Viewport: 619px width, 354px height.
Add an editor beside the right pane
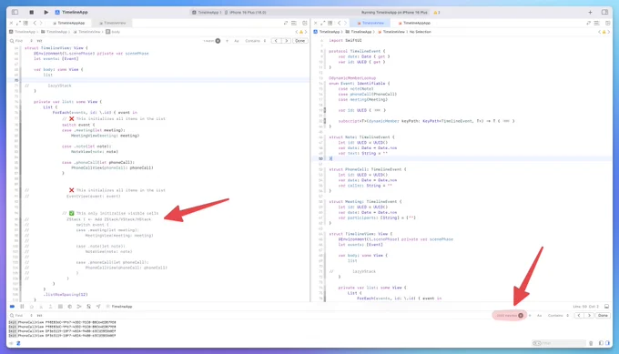pos(607,24)
